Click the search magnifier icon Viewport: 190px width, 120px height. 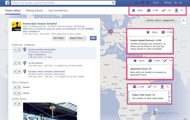pyautogui.click(x=113, y=3)
